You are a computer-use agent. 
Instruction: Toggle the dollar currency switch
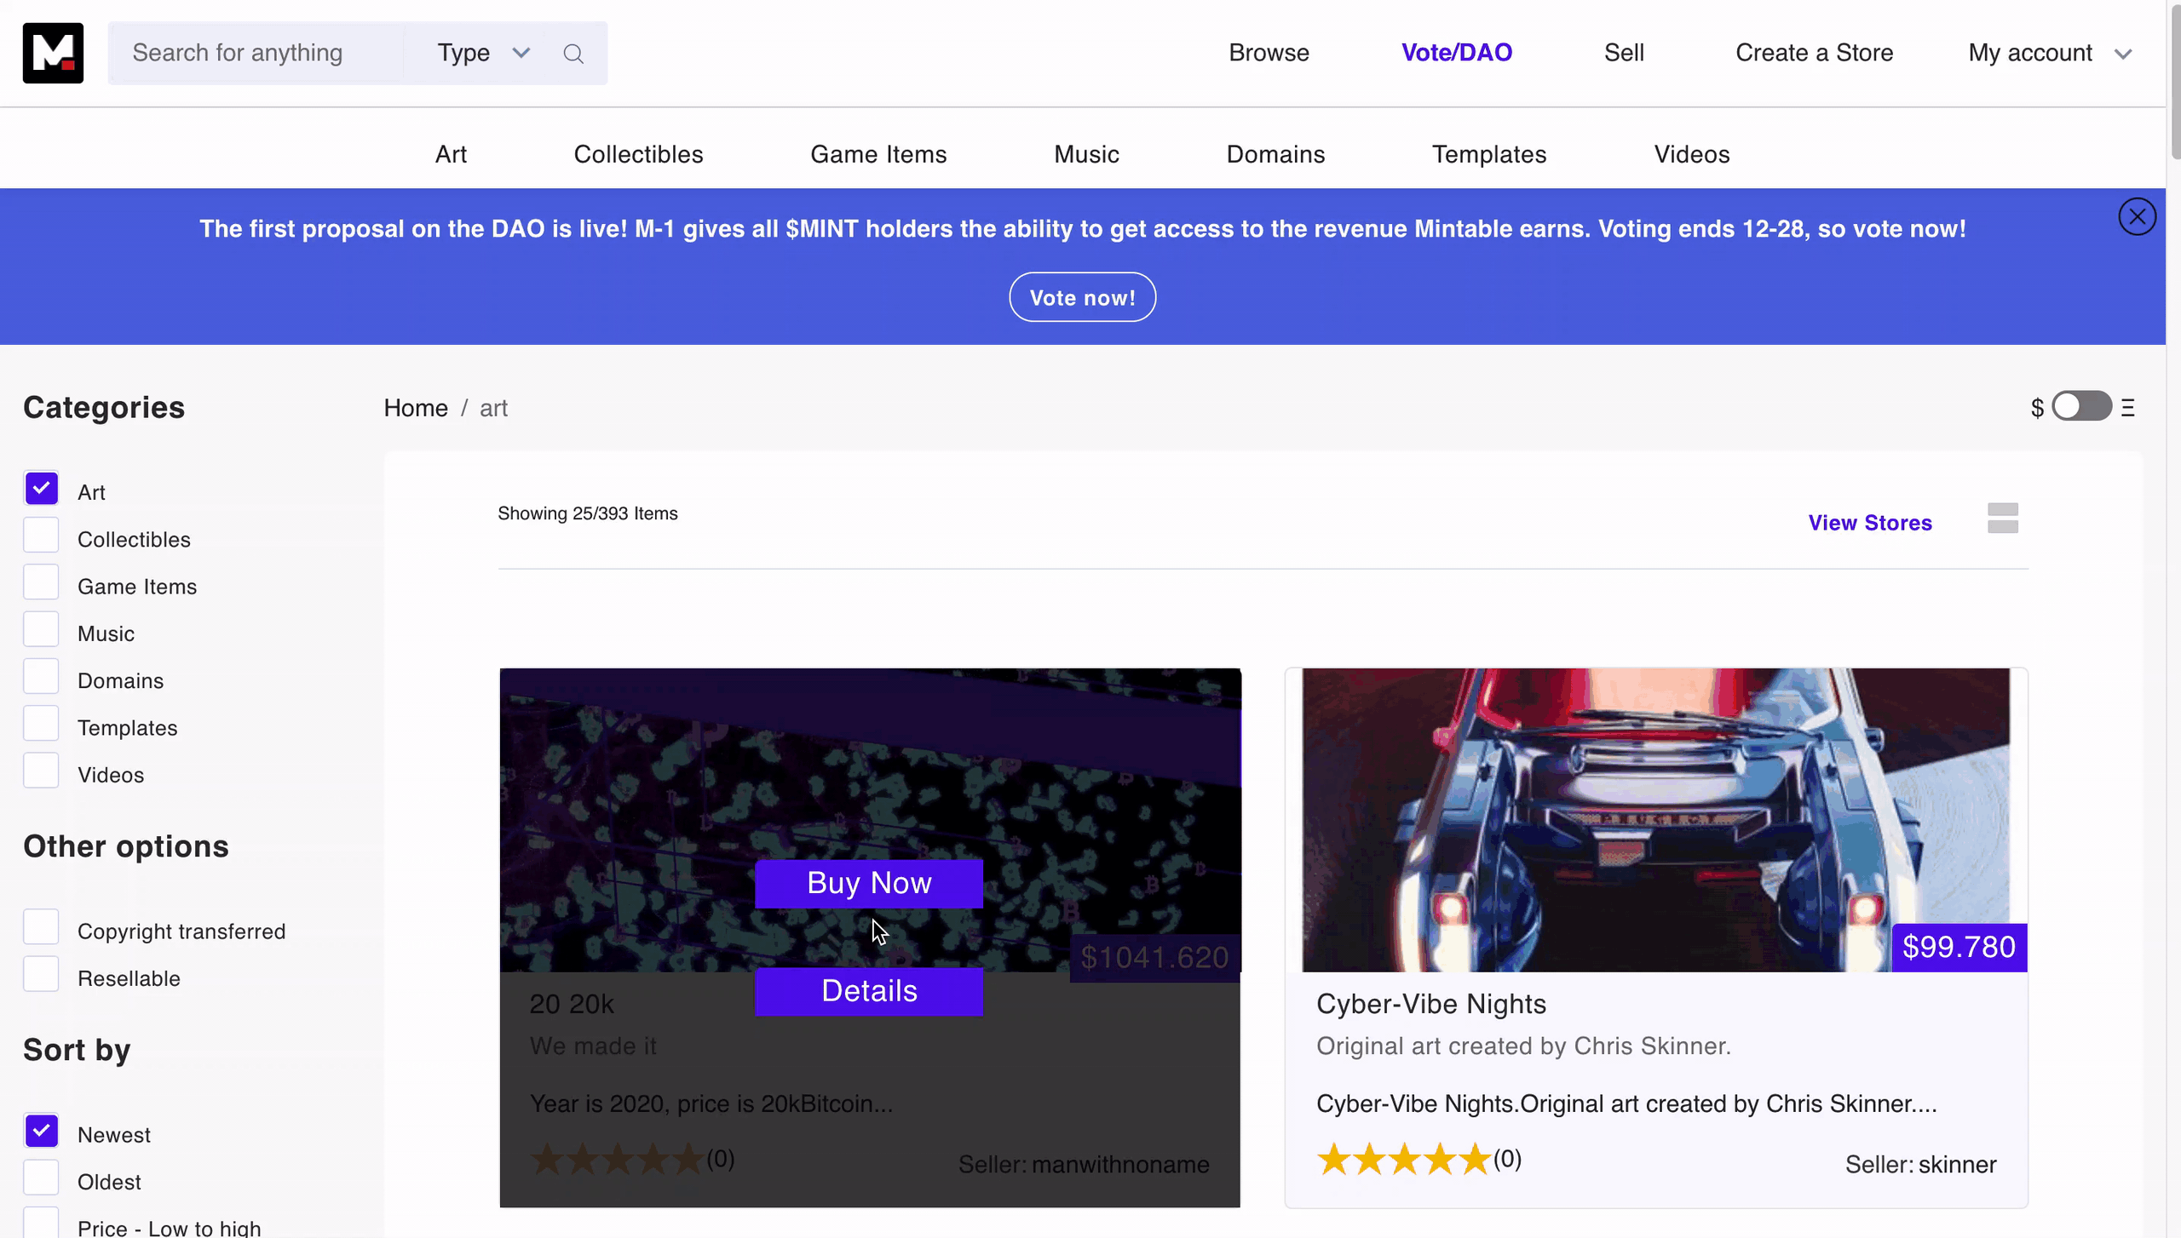(x=2080, y=406)
